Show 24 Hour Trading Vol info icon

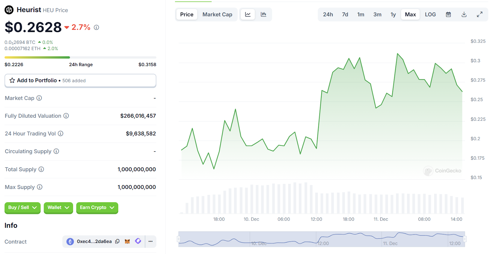pos(61,134)
